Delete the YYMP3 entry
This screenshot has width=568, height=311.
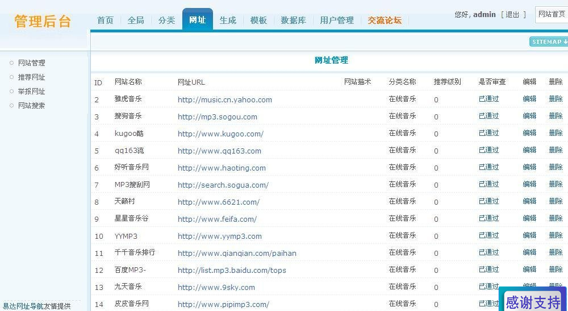(x=556, y=235)
